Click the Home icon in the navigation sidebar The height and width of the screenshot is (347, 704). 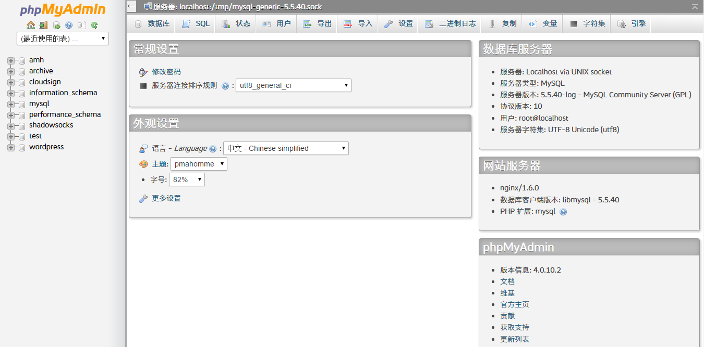pyautogui.click(x=31, y=25)
